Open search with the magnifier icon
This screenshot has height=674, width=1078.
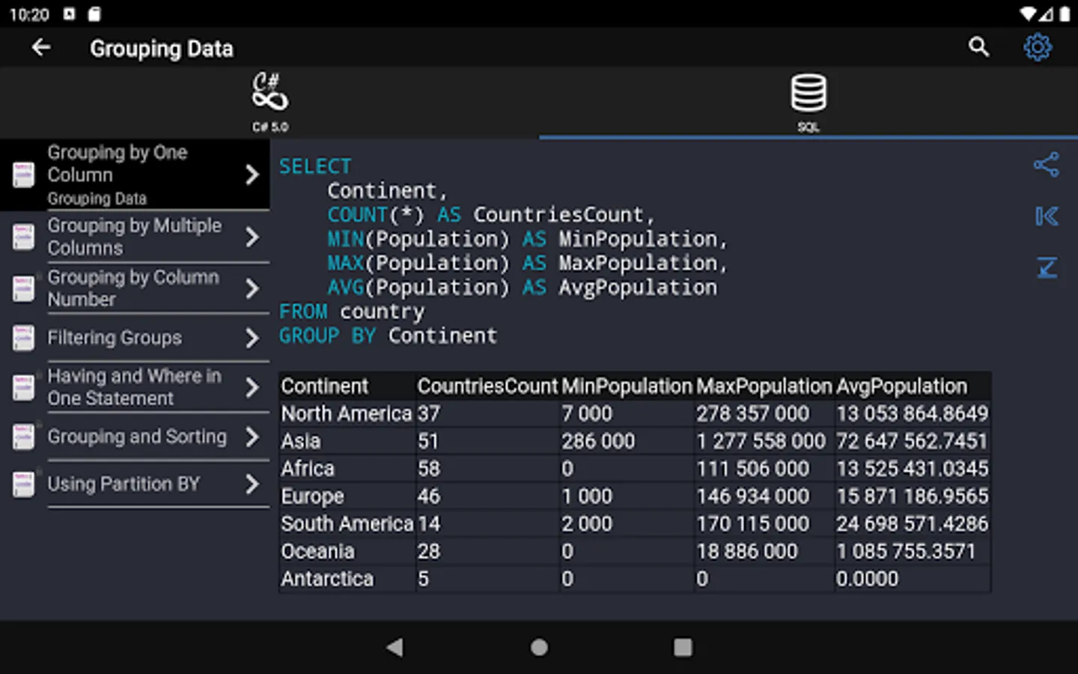pyautogui.click(x=978, y=47)
